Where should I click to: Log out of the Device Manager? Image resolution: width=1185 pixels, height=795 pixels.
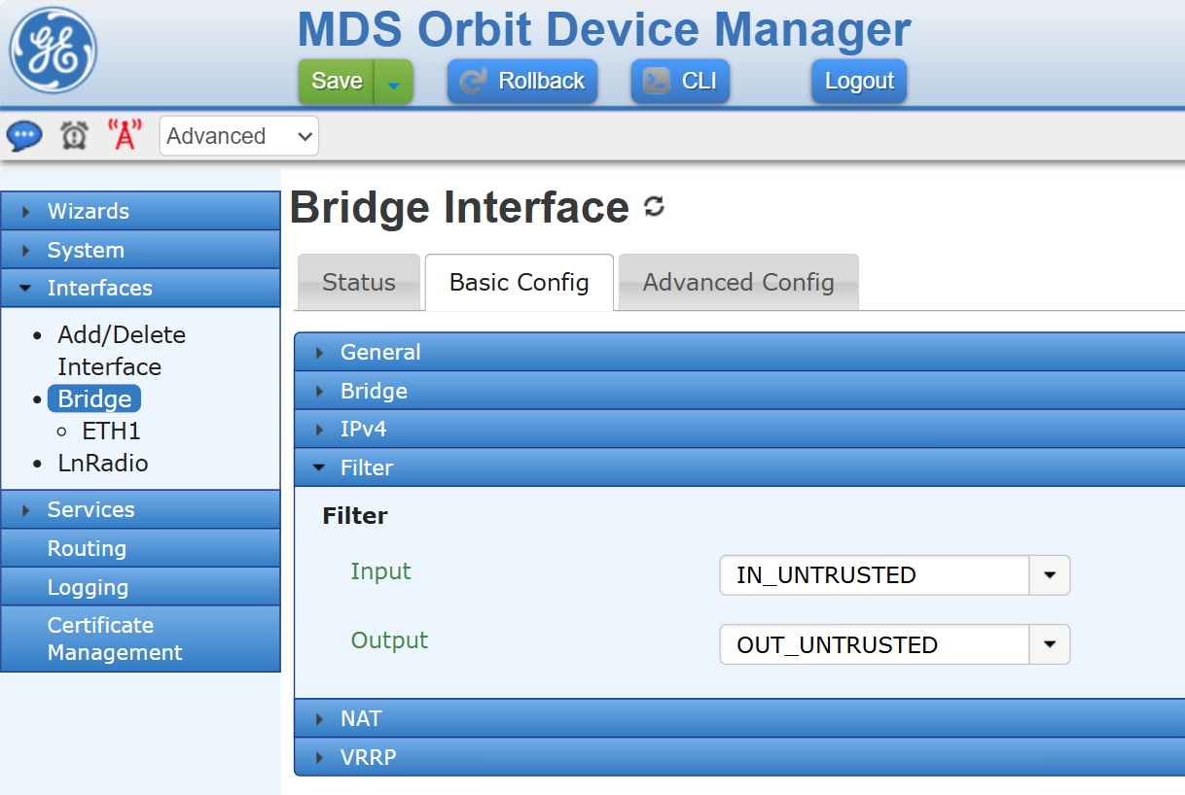click(859, 82)
